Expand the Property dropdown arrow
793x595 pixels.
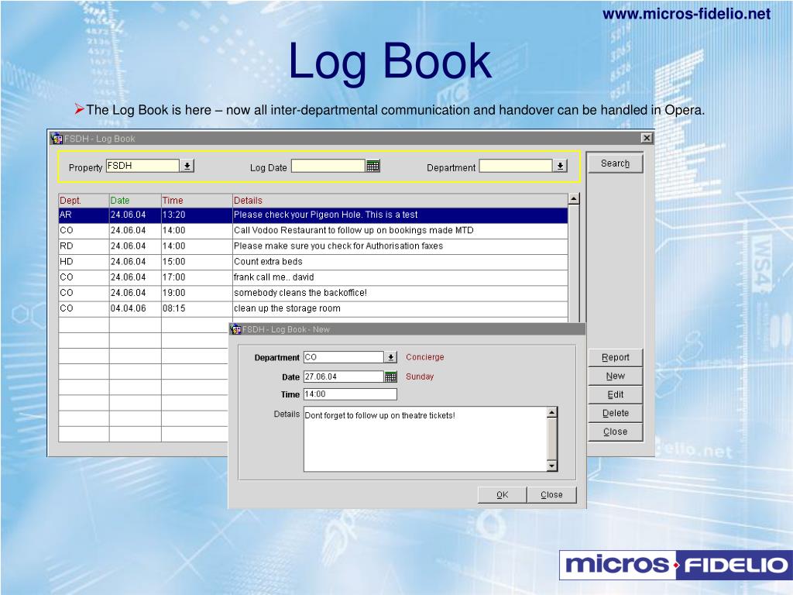click(187, 166)
